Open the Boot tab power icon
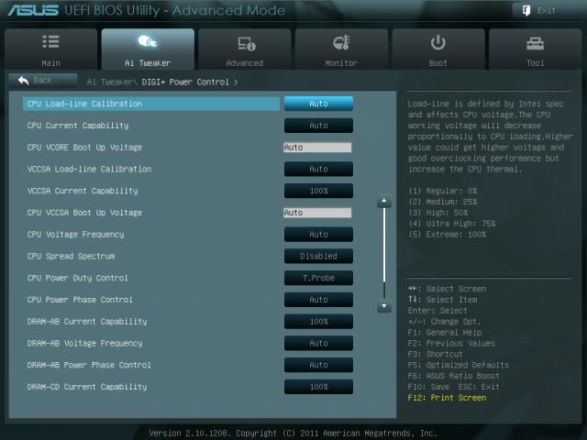The width and height of the screenshot is (587, 440). tap(438, 43)
